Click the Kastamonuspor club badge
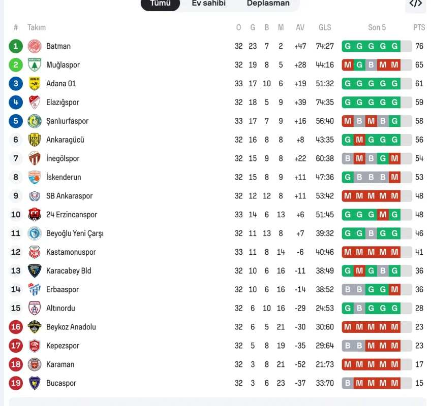The width and height of the screenshot is (431, 406). click(35, 252)
